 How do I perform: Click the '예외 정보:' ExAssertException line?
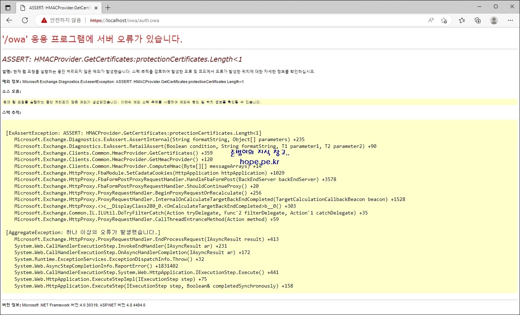(x=123, y=82)
